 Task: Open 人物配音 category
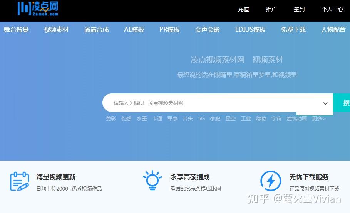point(333,30)
